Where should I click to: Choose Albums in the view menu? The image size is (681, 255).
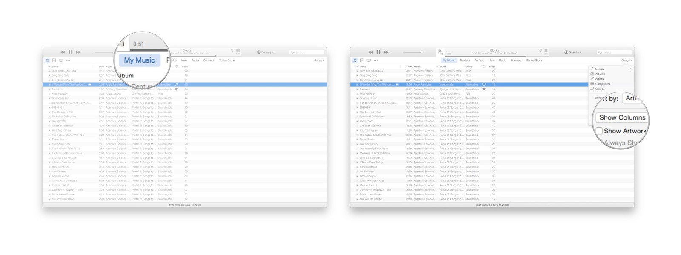click(600, 74)
